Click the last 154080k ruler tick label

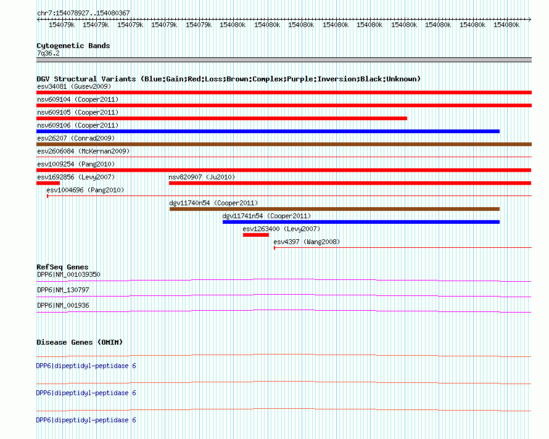pyautogui.click(x=506, y=25)
